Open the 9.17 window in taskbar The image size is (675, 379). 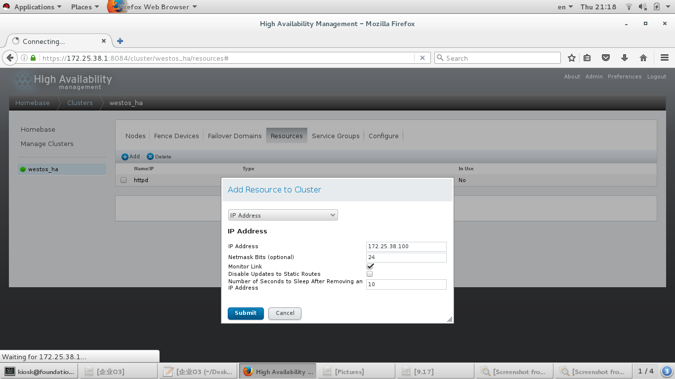436,372
